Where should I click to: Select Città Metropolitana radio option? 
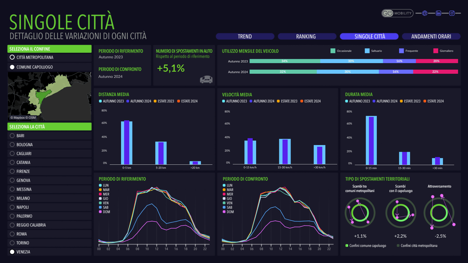[x=12, y=57]
